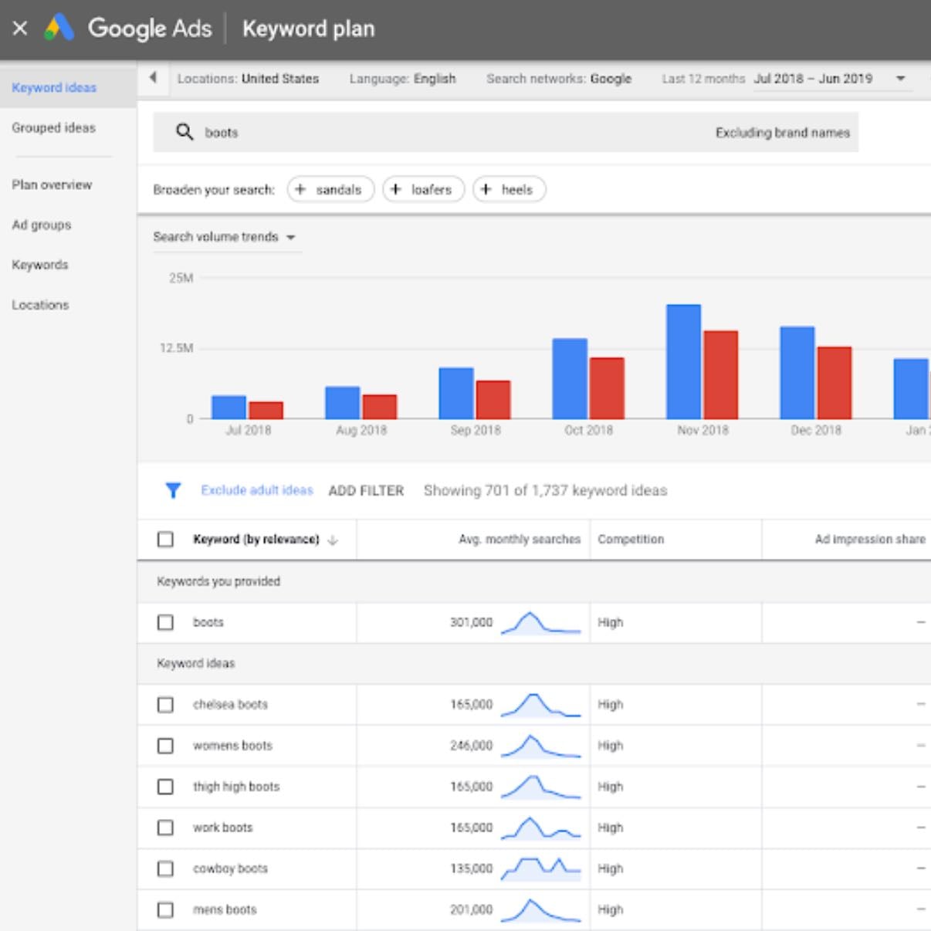Click red Nov 2018 chart bar
Screen dimensions: 931x931
pos(721,374)
